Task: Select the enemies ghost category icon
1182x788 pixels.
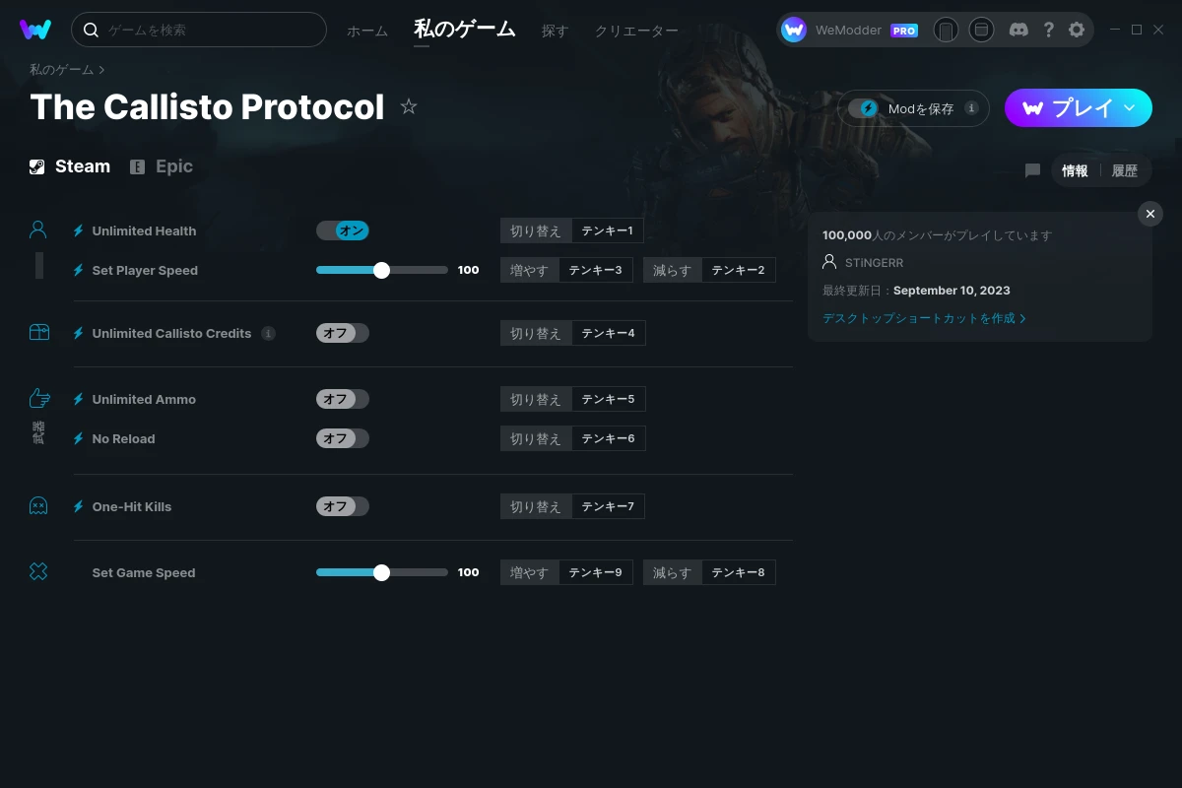Action: click(x=38, y=505)
